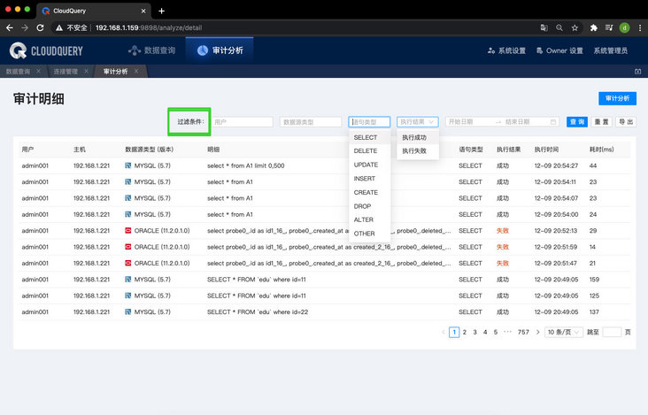Screen dimensions: 648x415
Task: Open the browser profile avatar
Action: pos(624,27)
